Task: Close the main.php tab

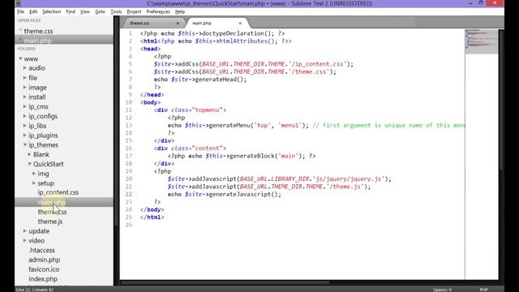Action: [x=240, y=24]
